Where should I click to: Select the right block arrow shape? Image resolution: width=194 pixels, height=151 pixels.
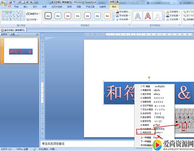point(21,16)
